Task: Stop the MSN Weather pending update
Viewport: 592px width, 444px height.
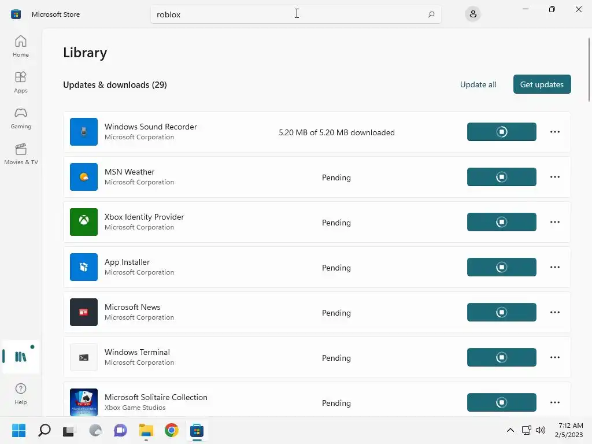Action: pyautogui.click(x=501, y=177)
